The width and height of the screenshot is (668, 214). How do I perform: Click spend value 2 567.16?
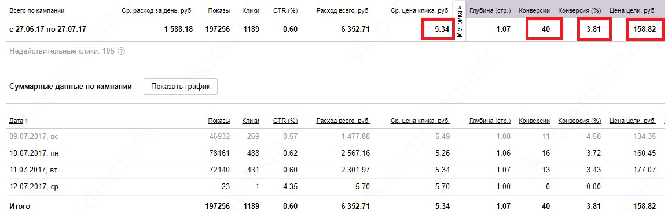click(355, 153)
